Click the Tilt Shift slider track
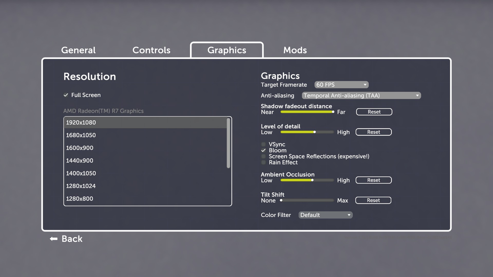 click(x=307, y=200)
